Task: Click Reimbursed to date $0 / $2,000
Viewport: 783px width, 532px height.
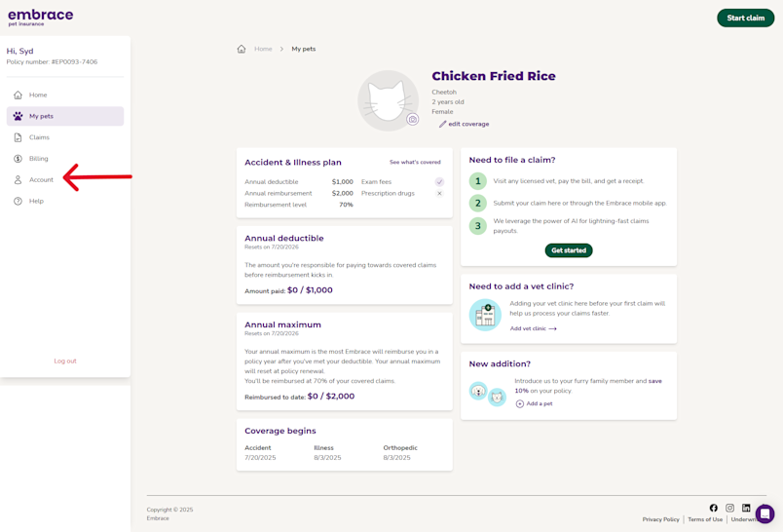Action: (x=300, y=397)
